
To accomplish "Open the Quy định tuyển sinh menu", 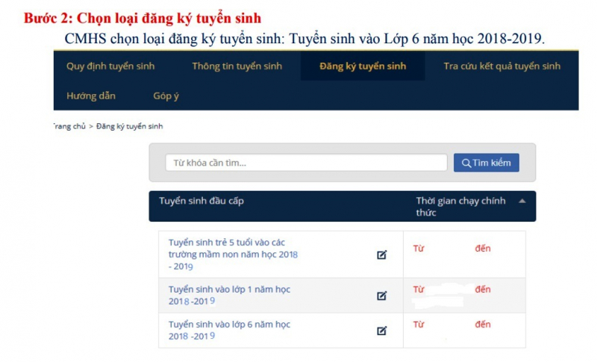I will tap(110, 66).
